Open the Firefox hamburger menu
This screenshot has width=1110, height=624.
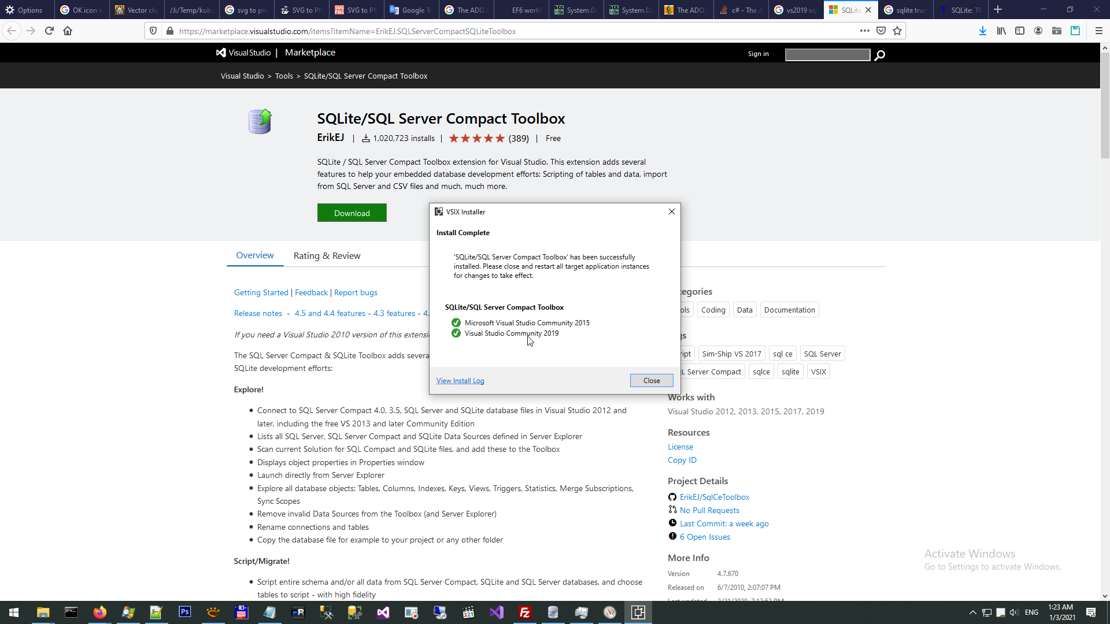pyautogui.click(x=1098, y=31)
